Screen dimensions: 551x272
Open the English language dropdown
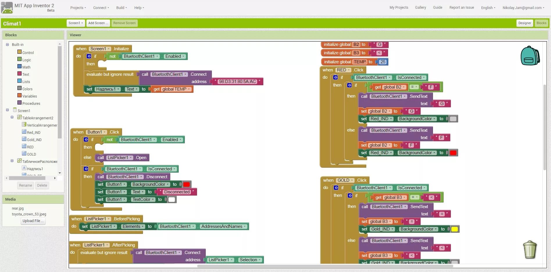488,8
